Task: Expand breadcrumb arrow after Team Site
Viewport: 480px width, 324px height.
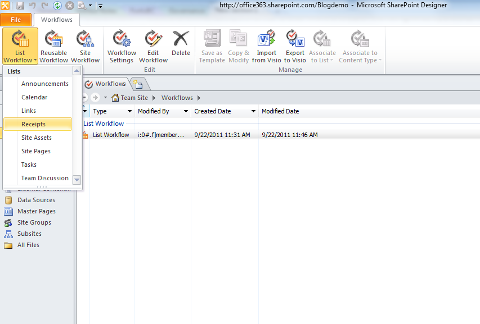Action: click(154, 98)
